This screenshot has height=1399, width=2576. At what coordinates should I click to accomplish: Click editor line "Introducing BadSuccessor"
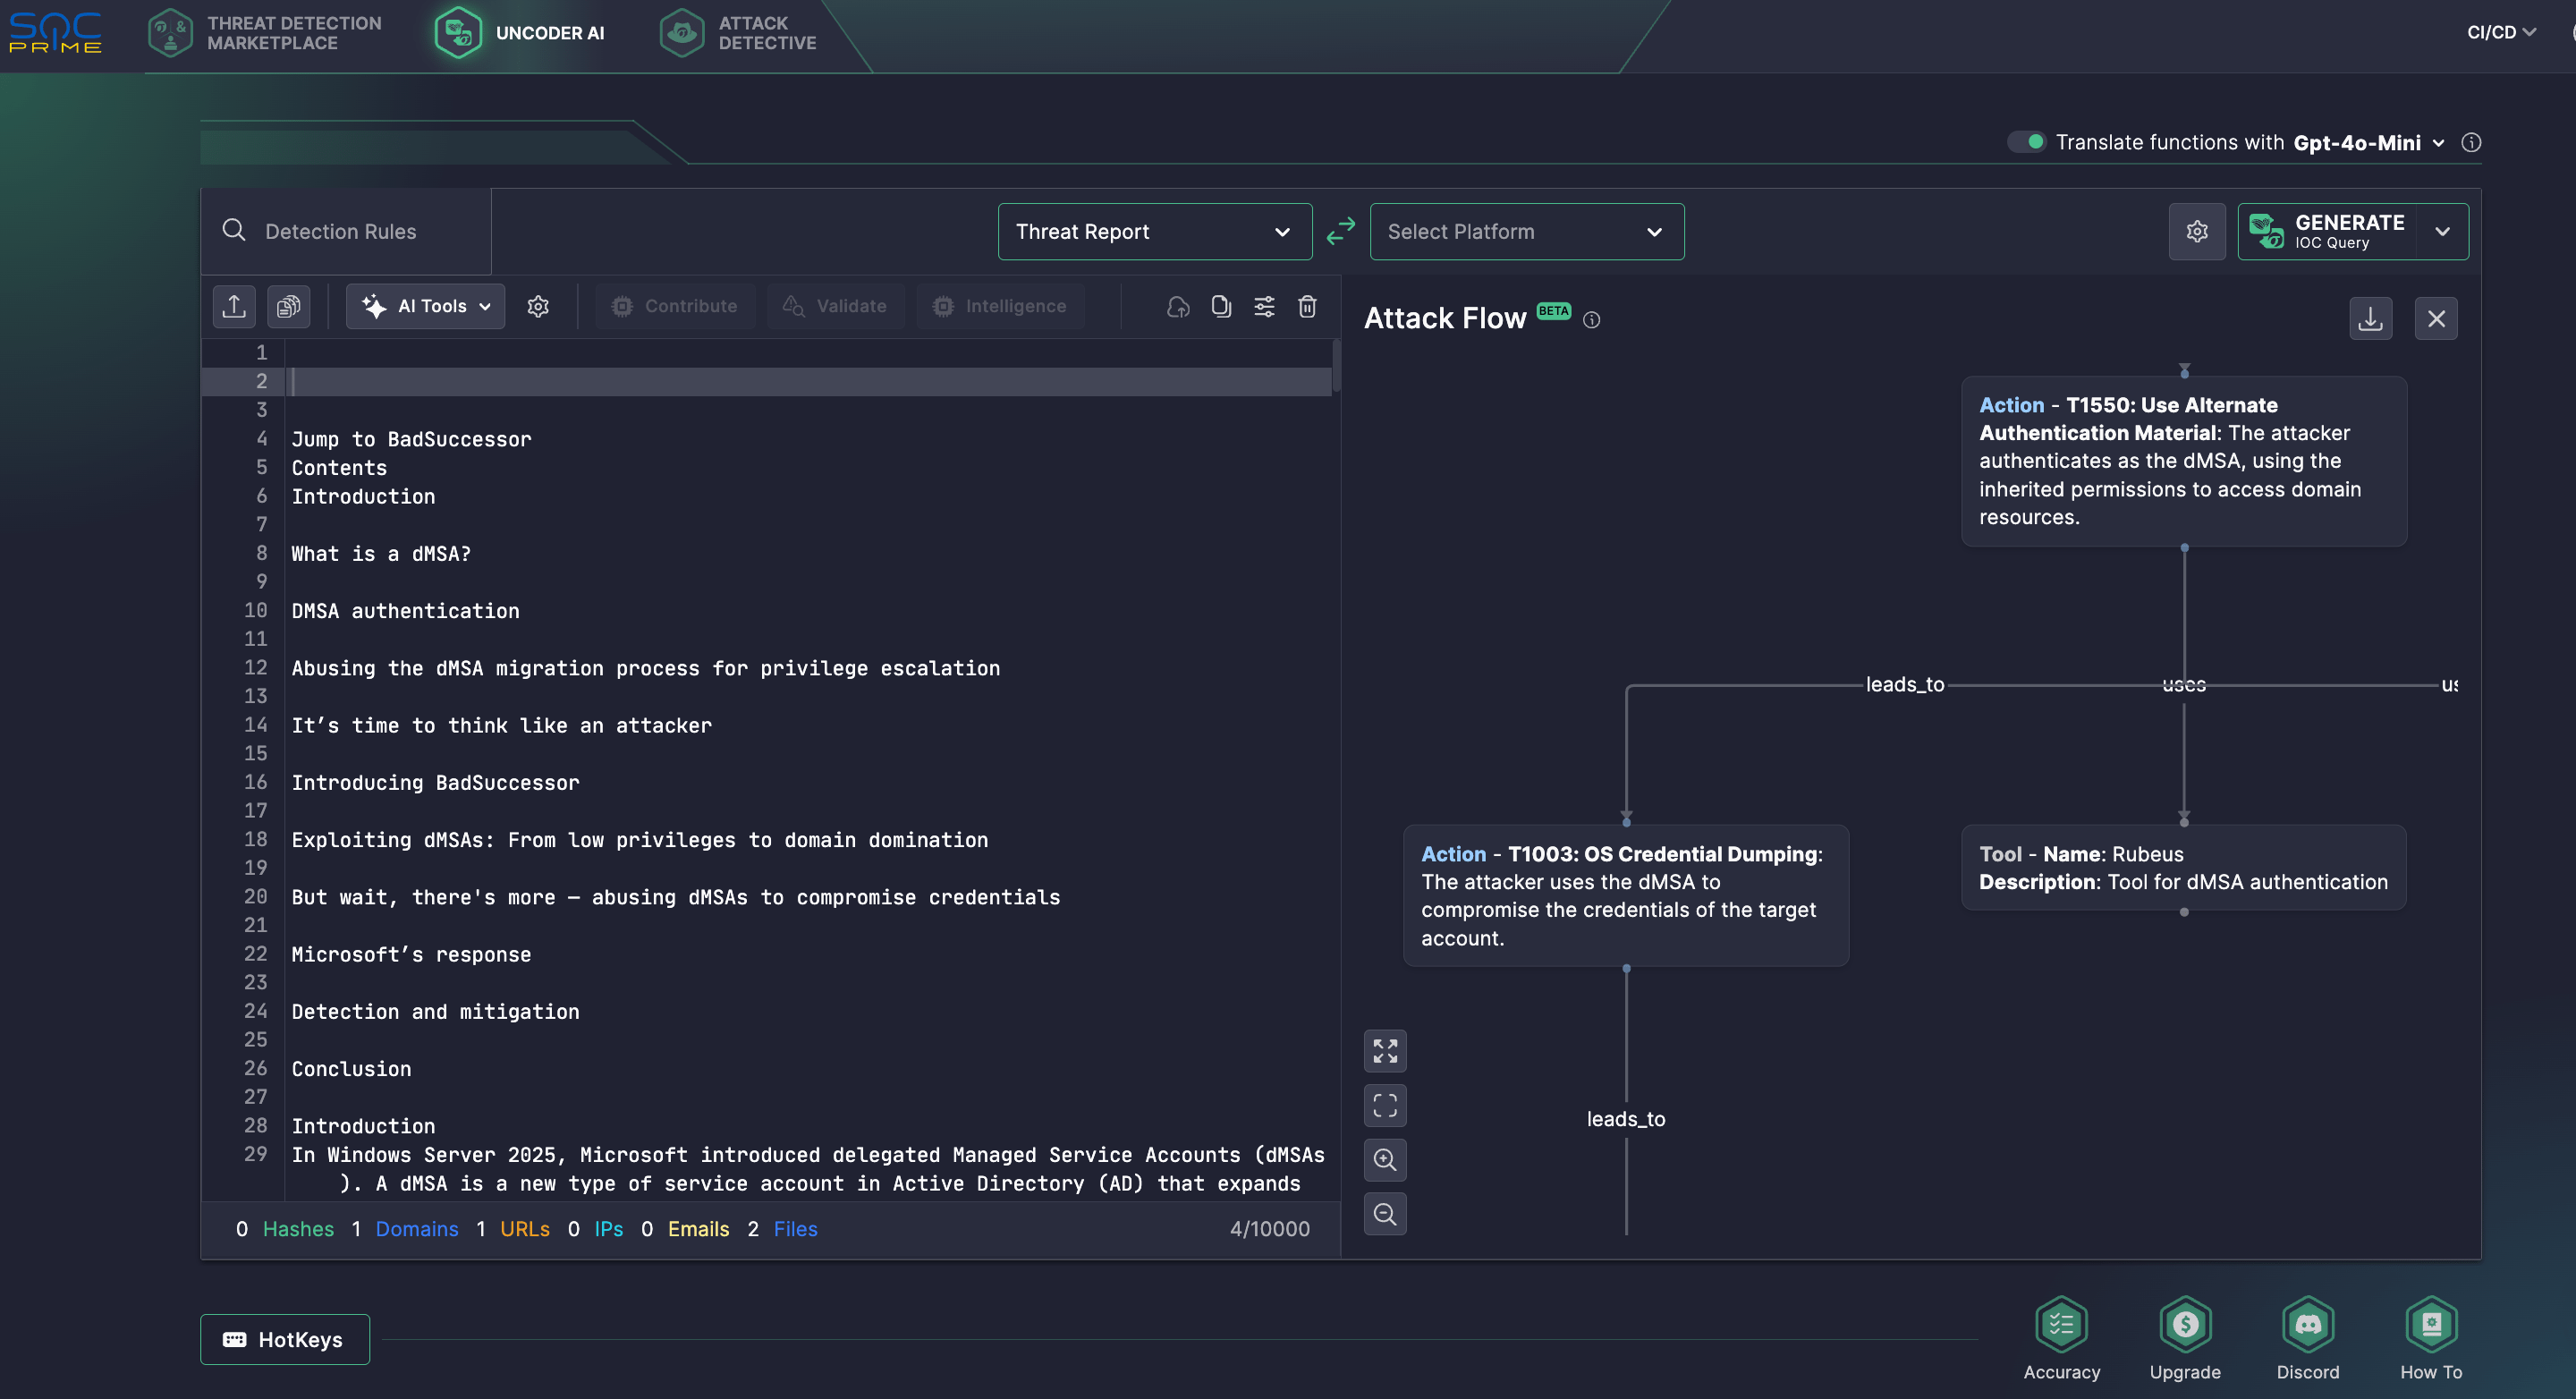[435, 783]
